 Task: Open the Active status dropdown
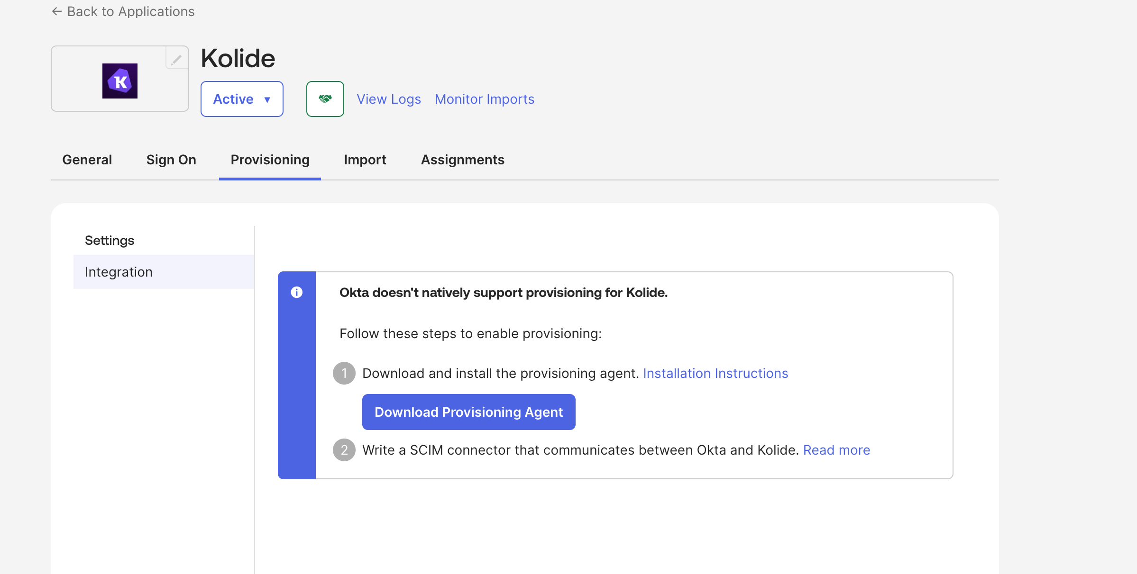(242, 99)
